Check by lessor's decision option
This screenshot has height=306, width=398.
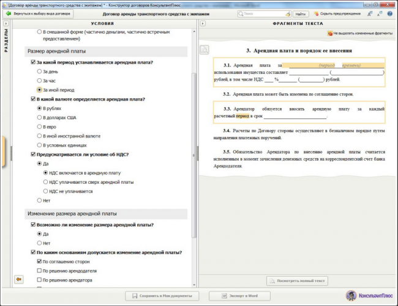pyautogui.click(x=39, y=271)
